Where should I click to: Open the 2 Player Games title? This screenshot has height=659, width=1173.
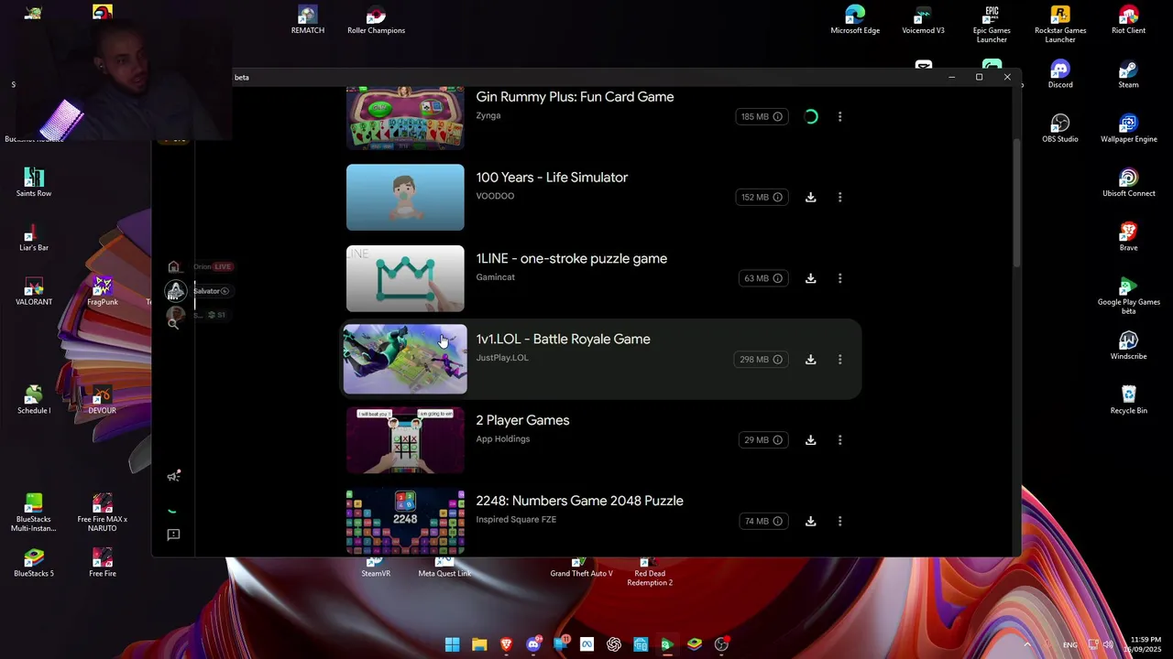(x=522, y=420)
